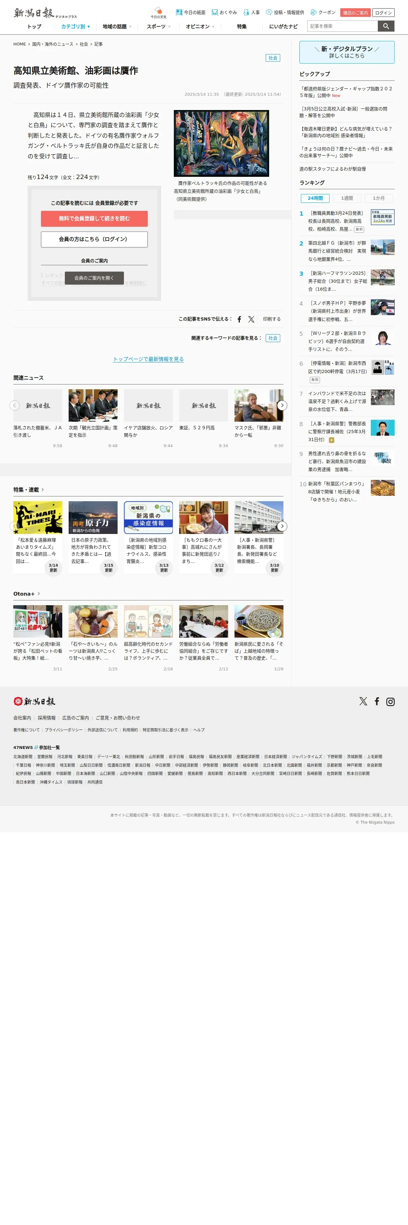Image resolution: width=408 pixels, height=1225 pixels.
Task: Open 特集・連載 section heading arrow
Action: pyautogui.click(x=43, y=489)
